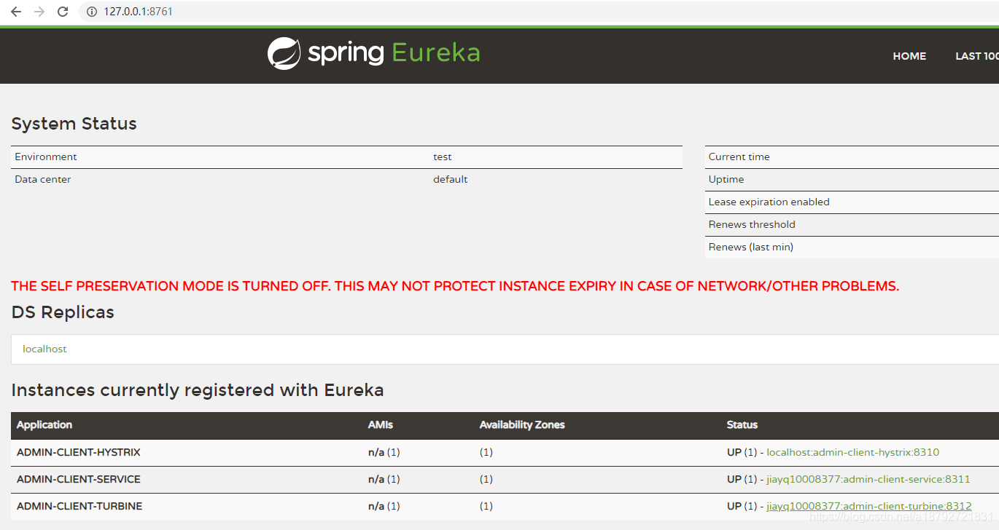Click the 'default' data center value
The width and height of the screenshot is (999, 530).
451,179
